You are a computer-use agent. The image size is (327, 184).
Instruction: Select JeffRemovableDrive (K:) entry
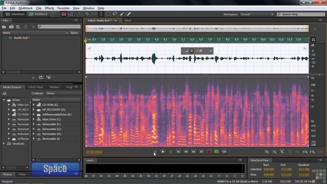click(x=57, y=114)
